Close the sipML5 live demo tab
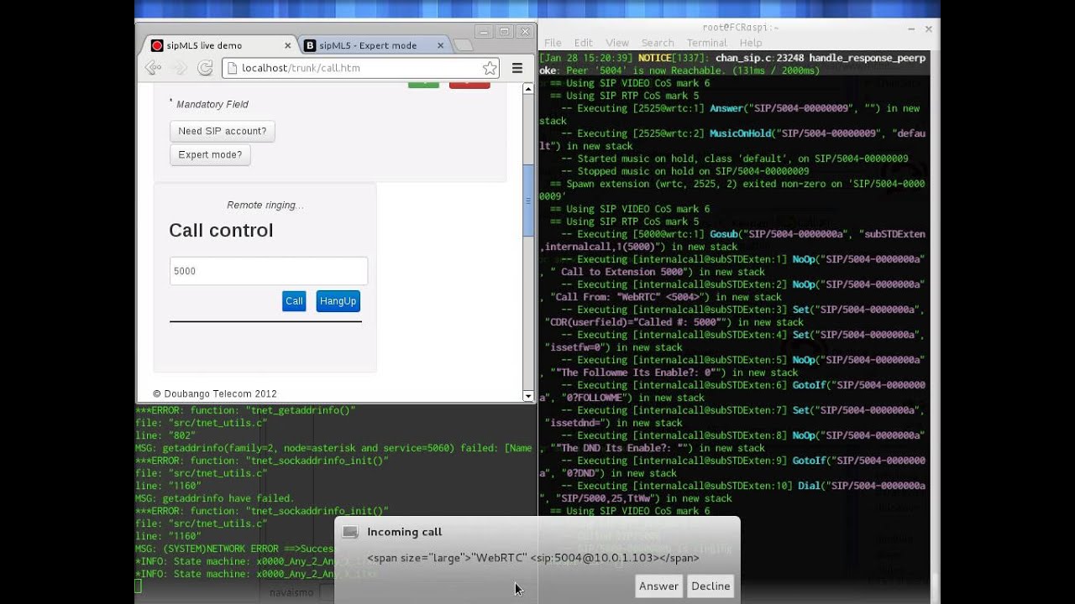Screen dimensions: 1075x604 point(288,45)
